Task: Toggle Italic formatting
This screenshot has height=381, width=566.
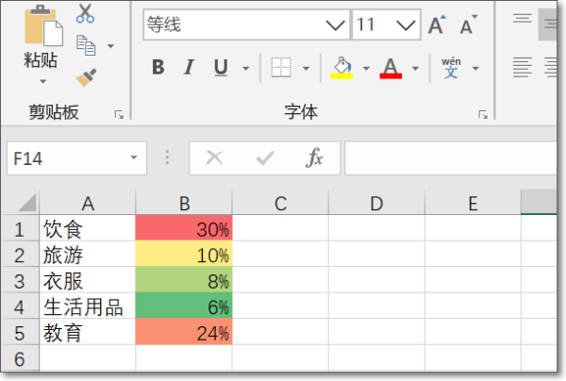Action: (189, 68)
